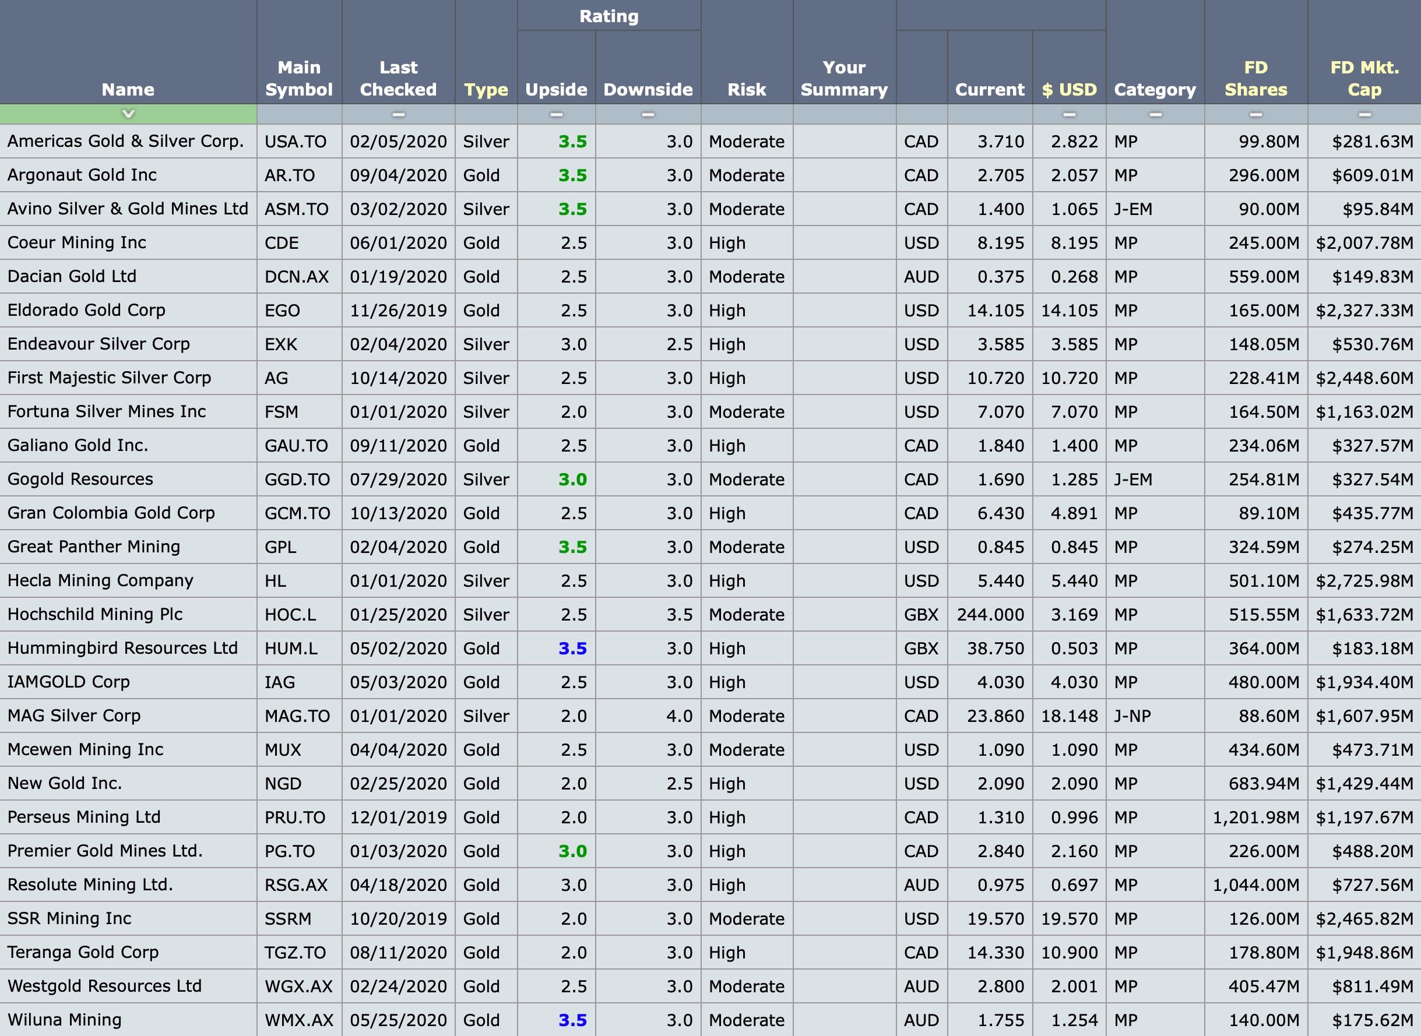Screen dimensions: 1421x1036
Task: Click the Main Symbol column header
Action: tap(298, 79)
